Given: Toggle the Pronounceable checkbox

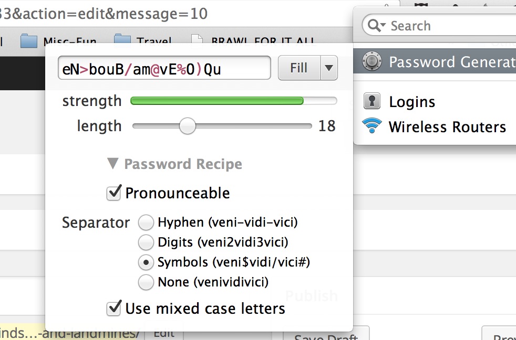Looking at the screenshot, I should point(114,193).
